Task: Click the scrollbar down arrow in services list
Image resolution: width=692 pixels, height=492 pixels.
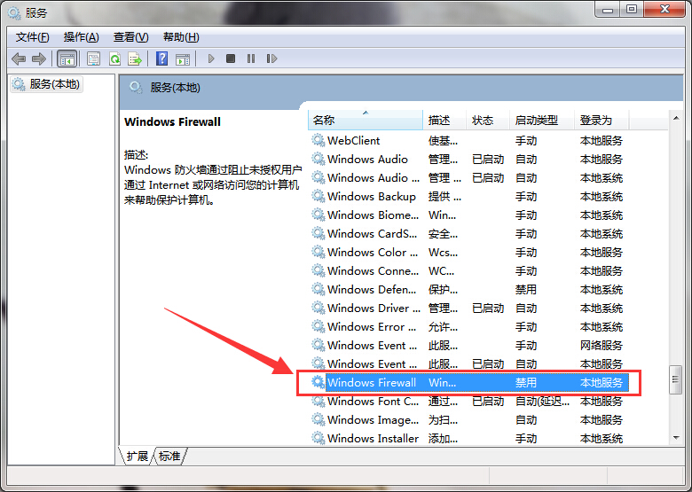Action: pos(675,439)
